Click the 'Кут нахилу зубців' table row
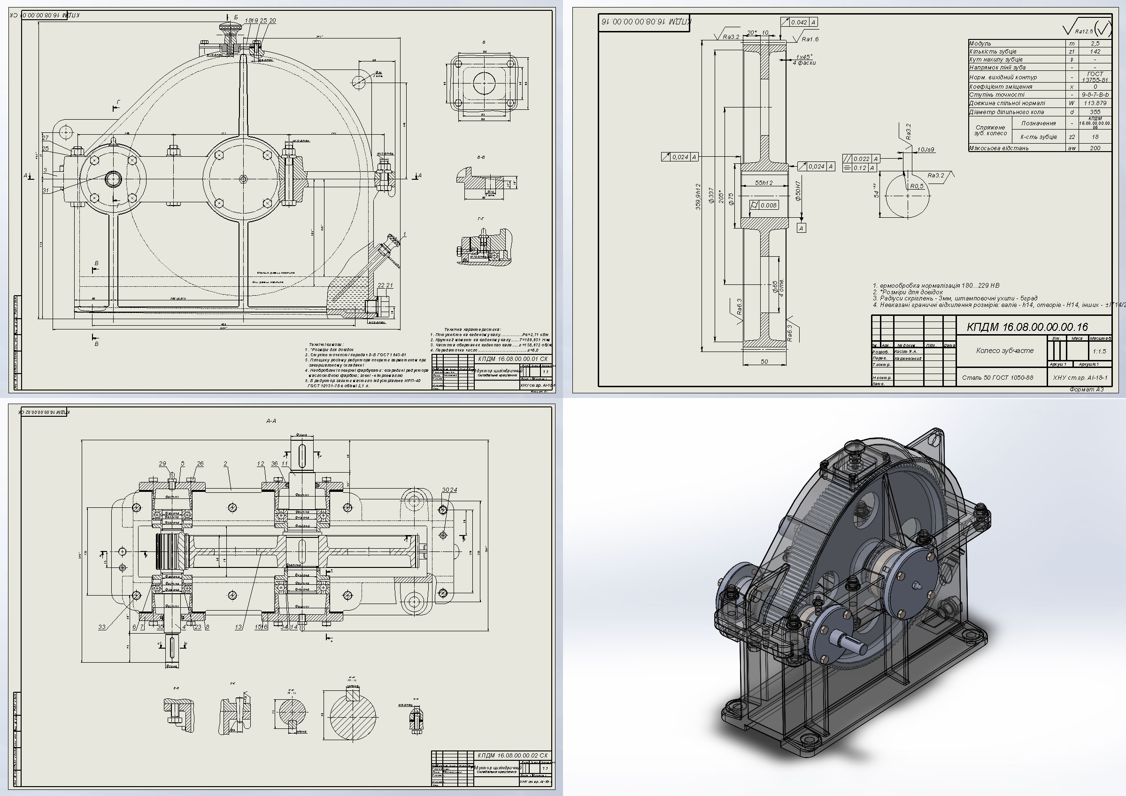 click(x=1040, y=59)
